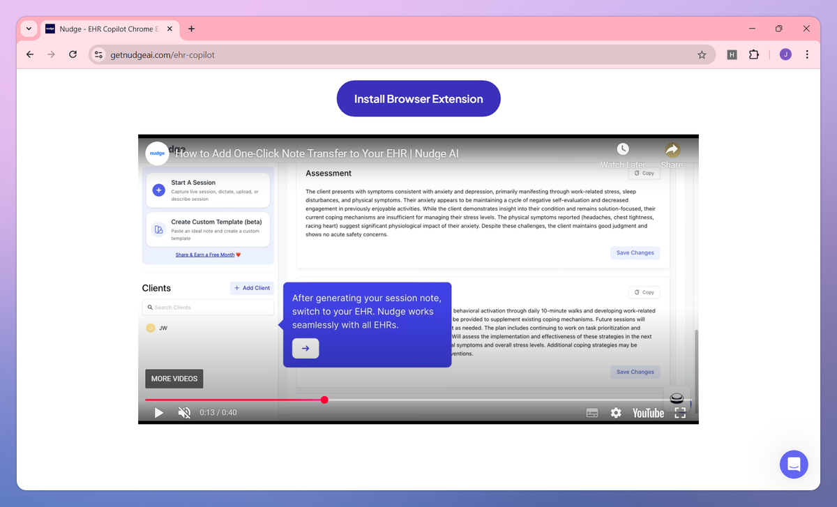837x507 pixels.
Task: Click Install Browser Extension button
Action: click(418, 98)
